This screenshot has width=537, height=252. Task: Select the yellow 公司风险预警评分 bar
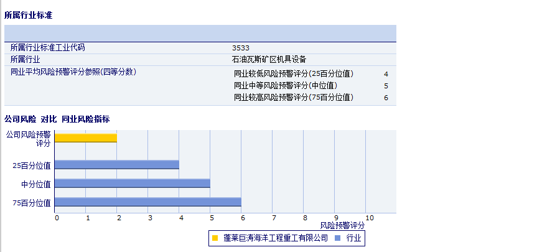pyautogui.click(x=86, y=138)
